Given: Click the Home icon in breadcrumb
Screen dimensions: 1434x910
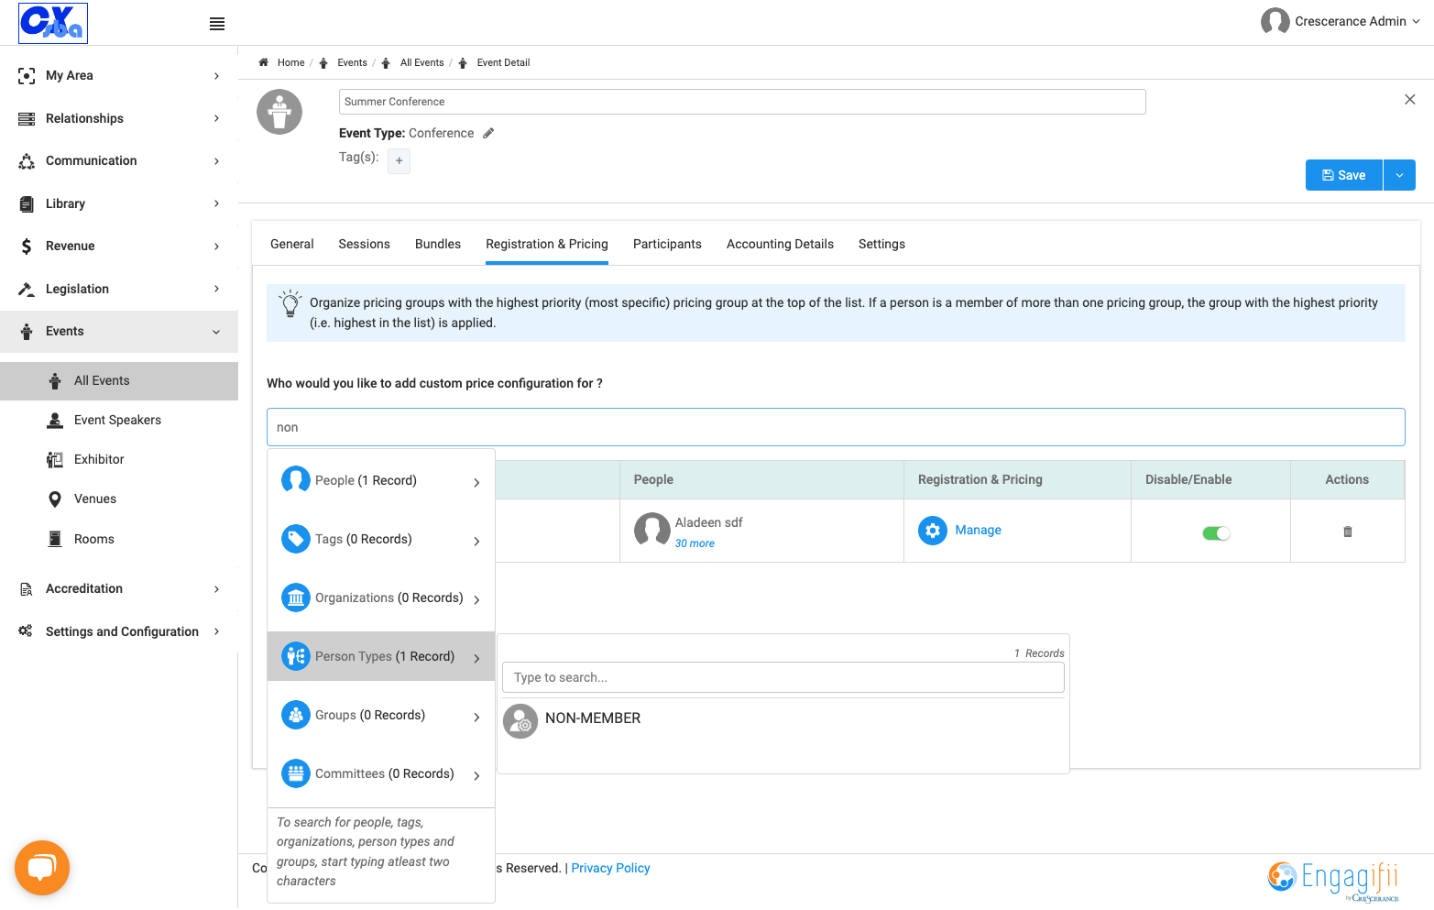Looking at the screenshot, I should coord(264,62).
